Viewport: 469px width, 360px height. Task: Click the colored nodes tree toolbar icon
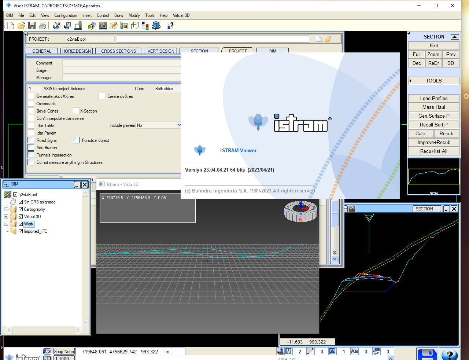coord(145,26)
